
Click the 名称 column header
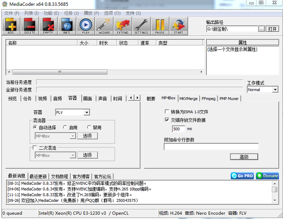tap(42, 43)
